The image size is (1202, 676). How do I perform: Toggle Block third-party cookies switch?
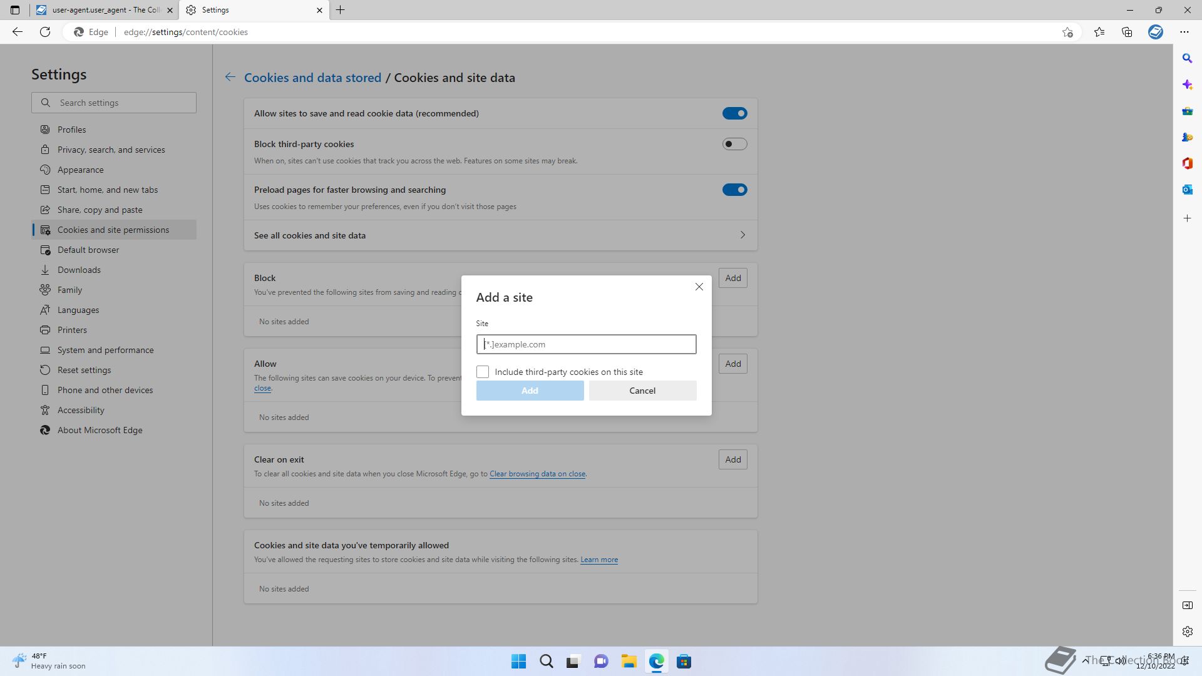[x=734, y=144]
